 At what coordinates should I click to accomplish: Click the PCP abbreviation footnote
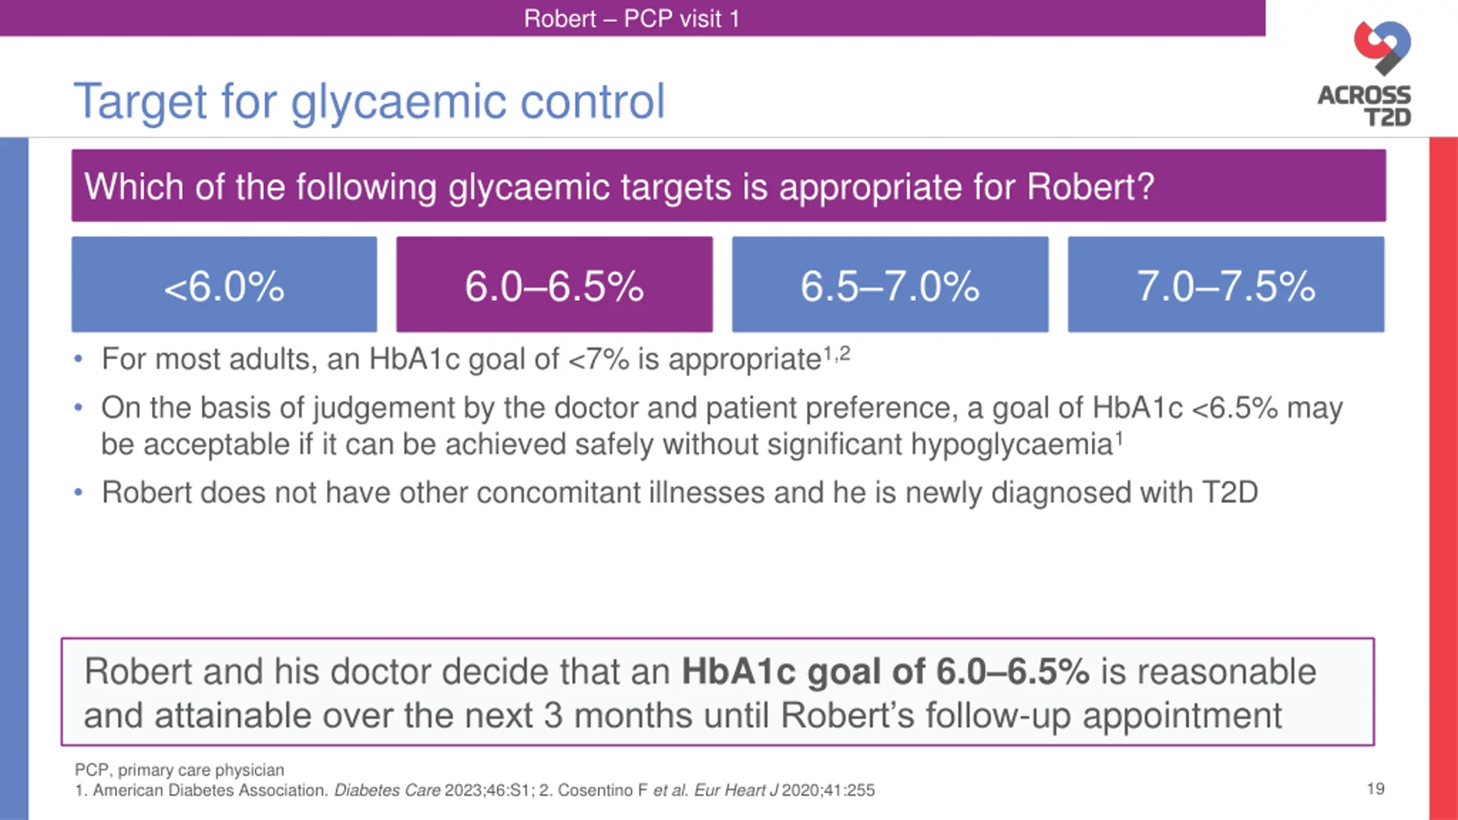179,770
